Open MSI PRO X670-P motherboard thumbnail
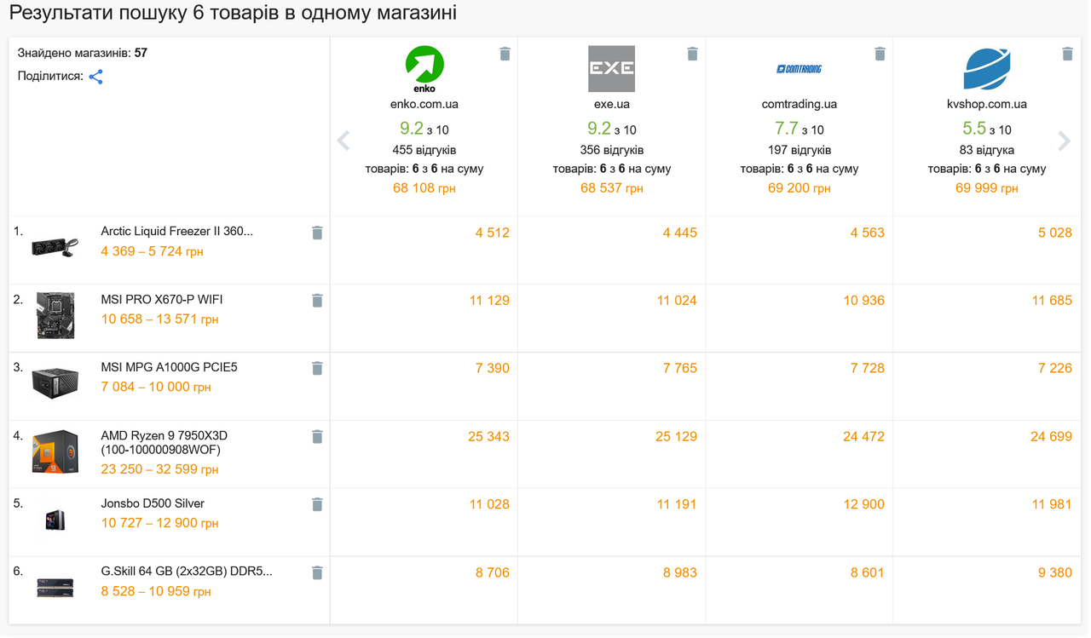The image size is (1091, 638). 55,315
